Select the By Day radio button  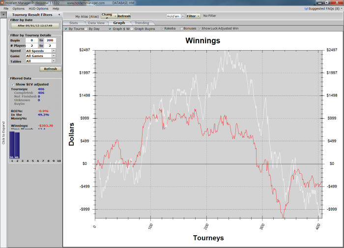[86, 29]
